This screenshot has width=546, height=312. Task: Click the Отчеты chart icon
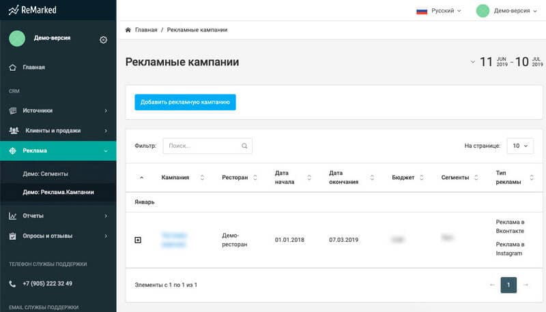click(x=13, y=216)
